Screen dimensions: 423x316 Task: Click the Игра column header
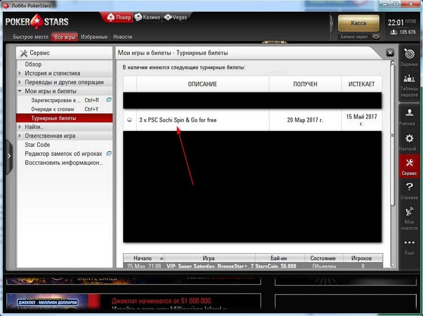point(209,258)
